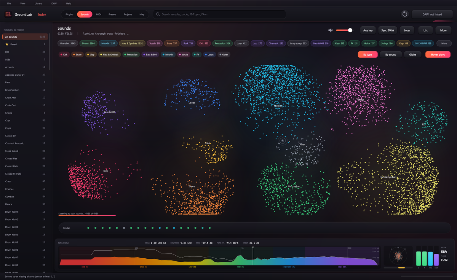The image size is (457, 280).
Task: Switch to the MIDI tab
Action: coord(99,14)
